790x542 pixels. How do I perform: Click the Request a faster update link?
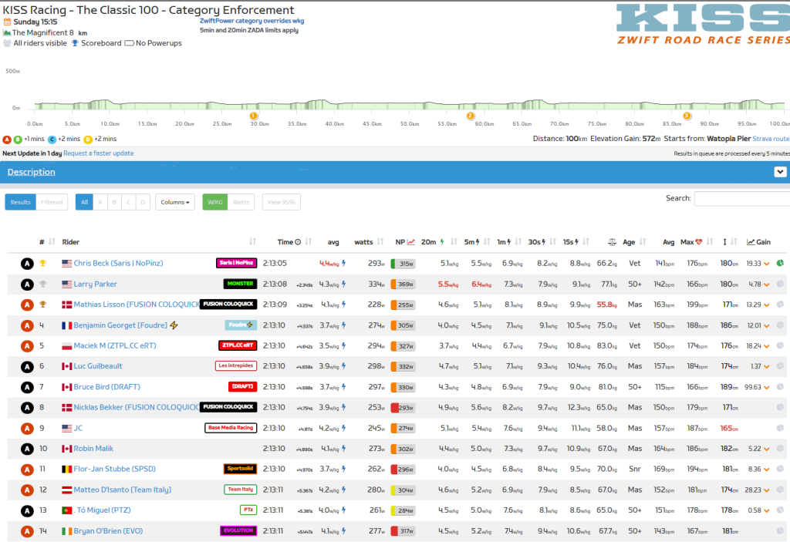(98, 153)
